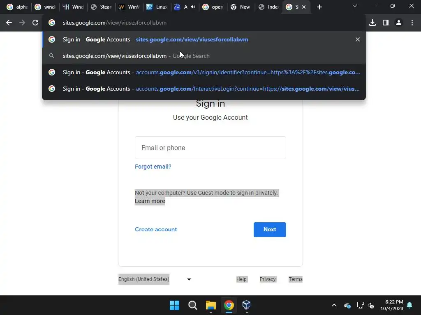Open the Chrome downloads icon
This screenshot has height=315, width=421.
pyautogui.click(x=372, y=23)
